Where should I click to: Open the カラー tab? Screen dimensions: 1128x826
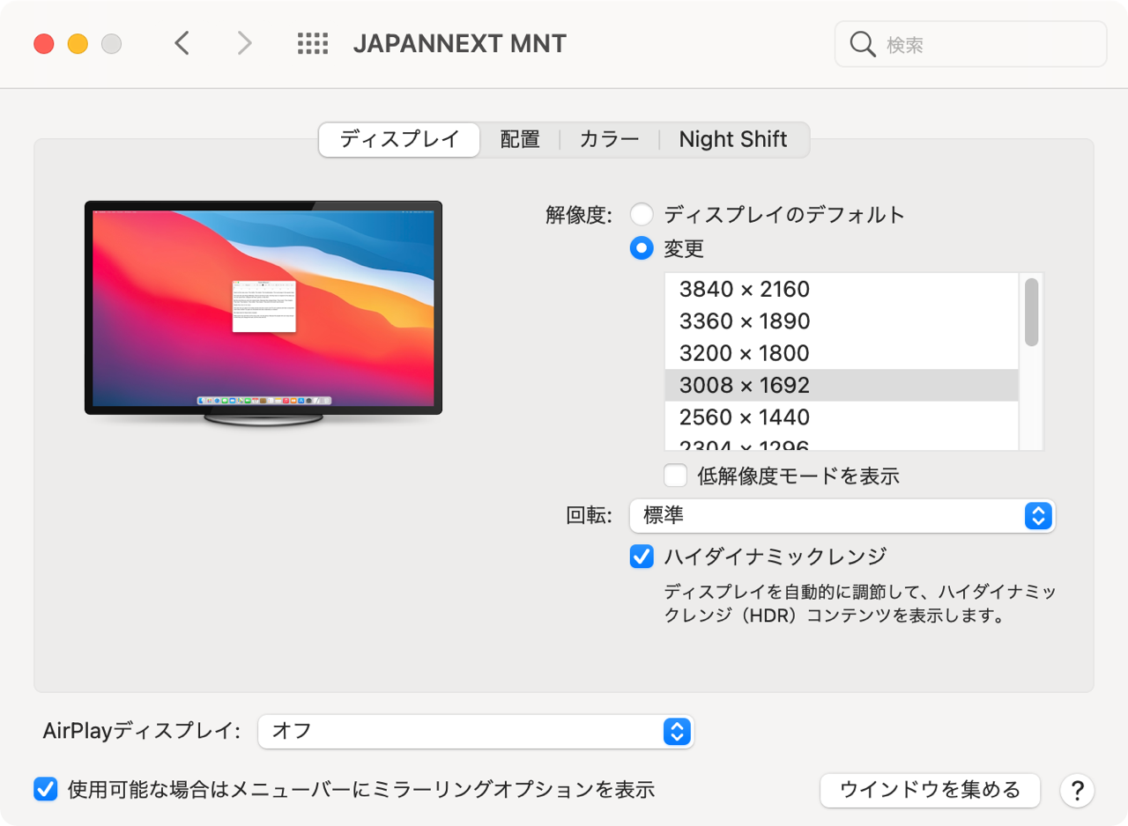(610, 139)
